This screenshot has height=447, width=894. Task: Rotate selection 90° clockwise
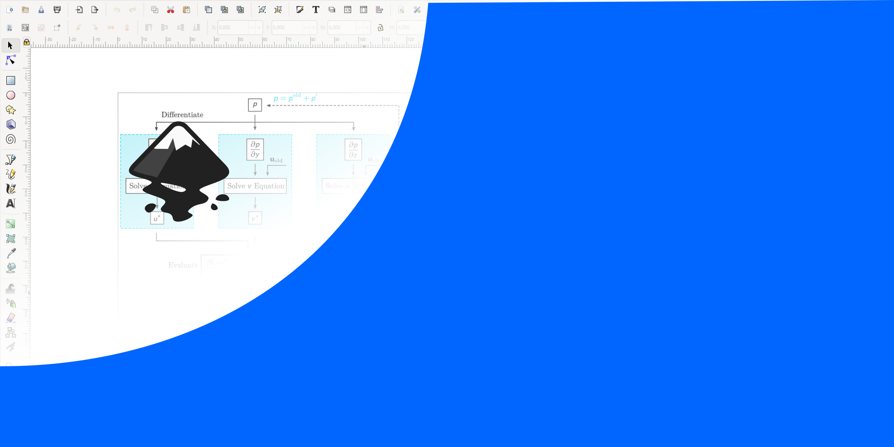tap(95, 27)
